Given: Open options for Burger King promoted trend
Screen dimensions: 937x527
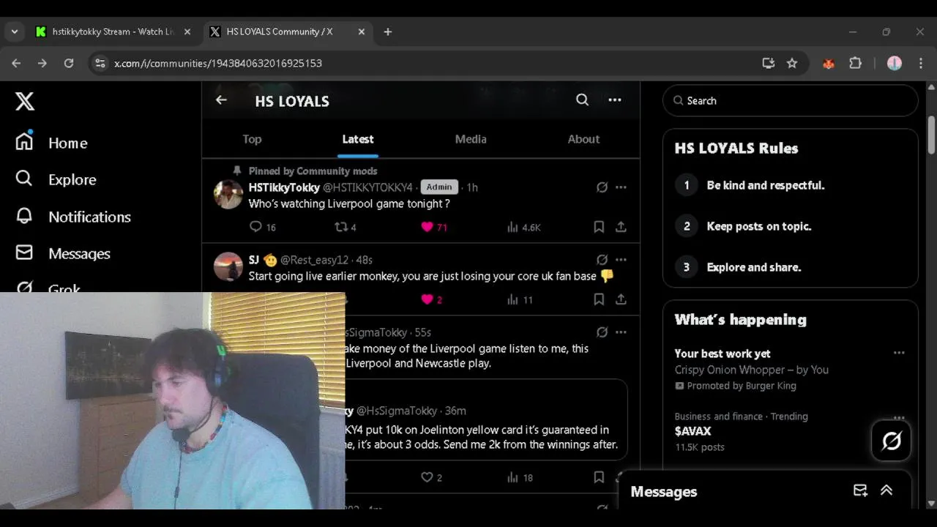Looking at the screenshot, I should 899,353.
